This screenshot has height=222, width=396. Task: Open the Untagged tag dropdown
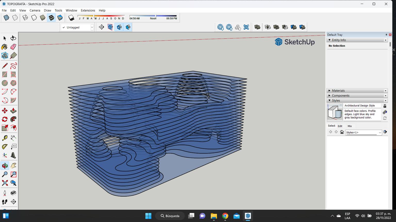pyautogui.click(x=92, y=27)
